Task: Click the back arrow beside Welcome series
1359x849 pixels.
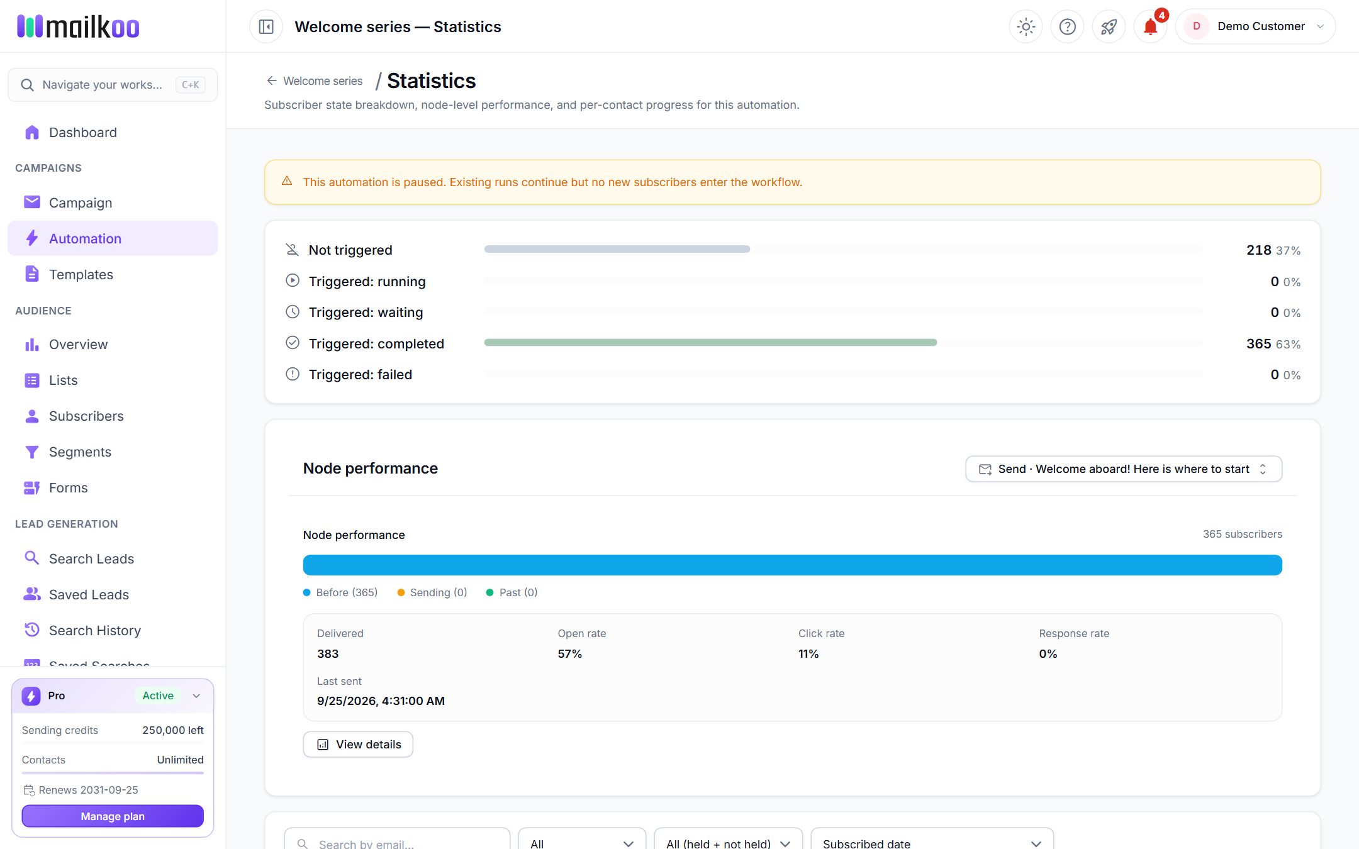Action: [272, 80]
